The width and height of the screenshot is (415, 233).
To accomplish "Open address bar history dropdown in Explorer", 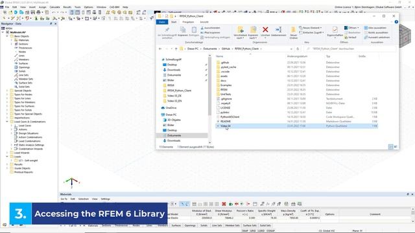I will pos(291,49).
